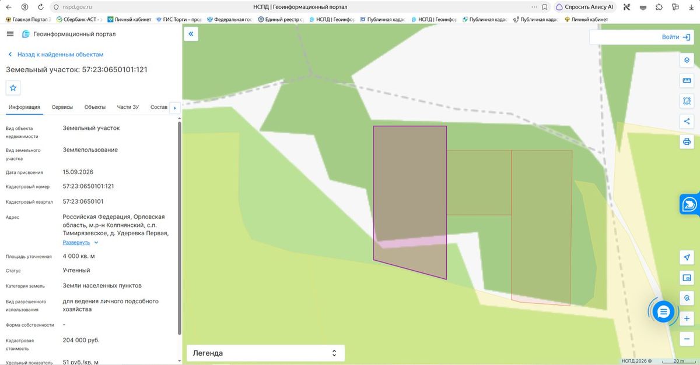Activate the ruler measurement tool
The image size is (700, 365).
(x=687, y=81)
